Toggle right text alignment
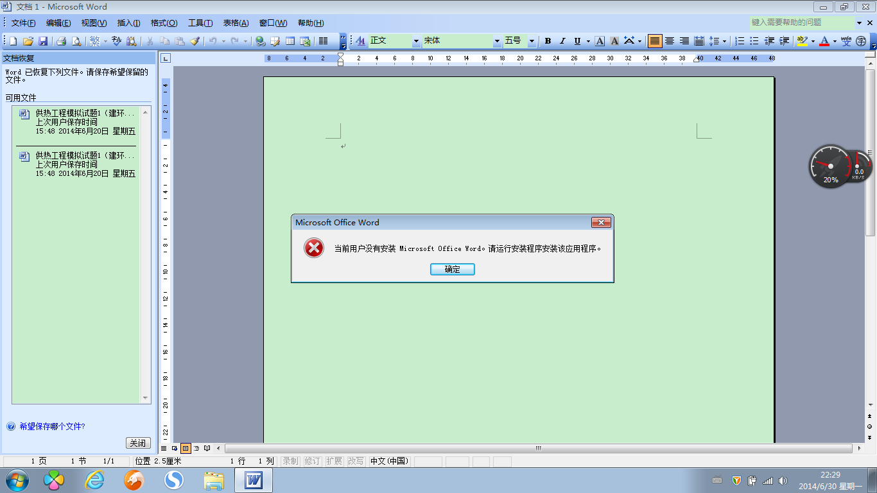Viewport: 877px width, 493px height. pos(684,41)
